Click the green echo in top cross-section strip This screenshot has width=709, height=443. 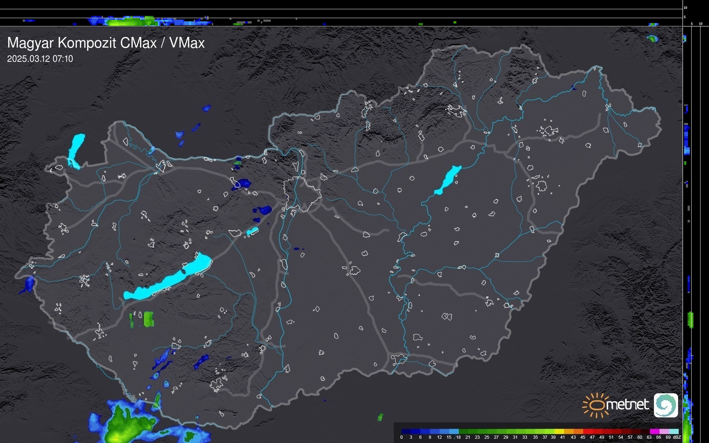130,23
